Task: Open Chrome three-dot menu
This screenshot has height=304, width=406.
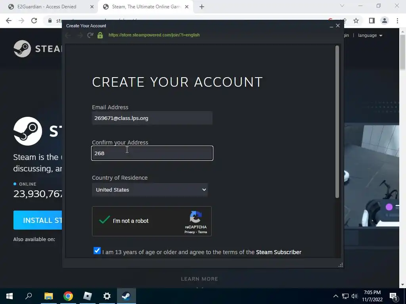Action: pos(397,21)
